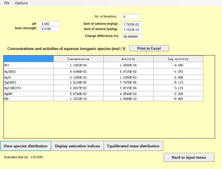This screenshot has width=222, height=169.
Task: Select the Hg2OH+3 row label
Action: tap(29, 82)
